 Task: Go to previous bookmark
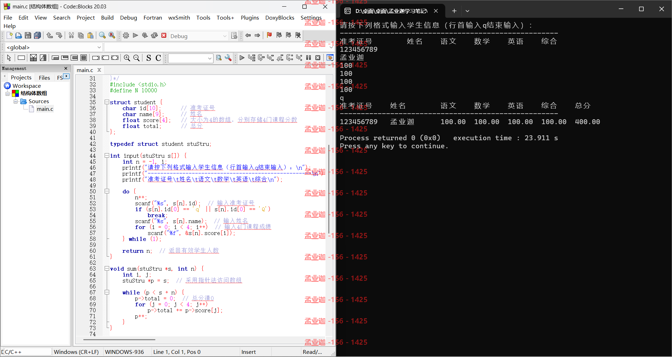279,35
